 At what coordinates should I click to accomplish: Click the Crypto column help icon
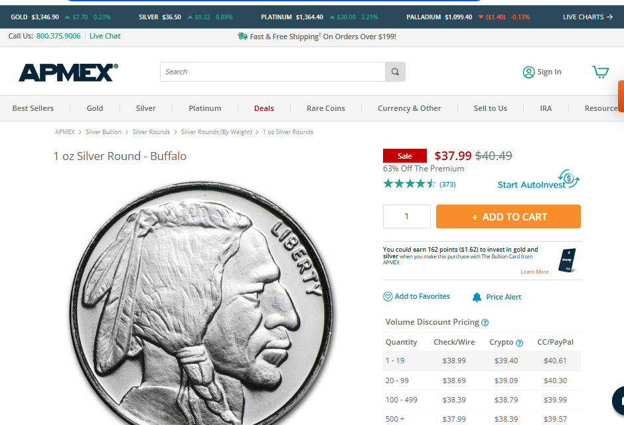[x=519, y=343]
